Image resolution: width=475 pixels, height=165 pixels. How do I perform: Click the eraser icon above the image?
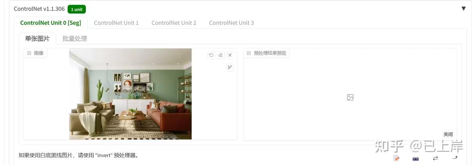[221, 55]
